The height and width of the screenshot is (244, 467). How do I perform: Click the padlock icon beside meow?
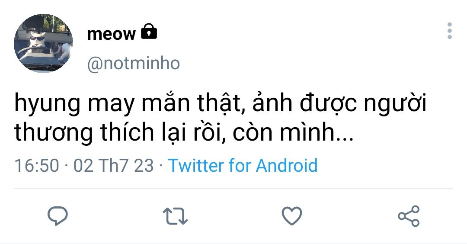click(x=149, y=32)
